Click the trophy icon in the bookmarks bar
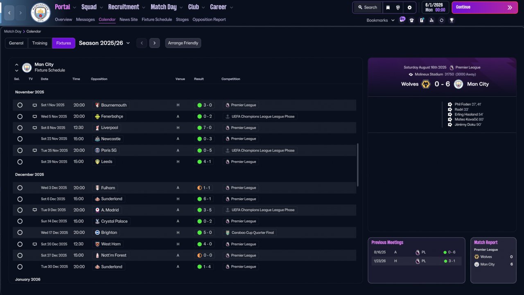Viewport: 524px width, 295px height. (452, 20)
